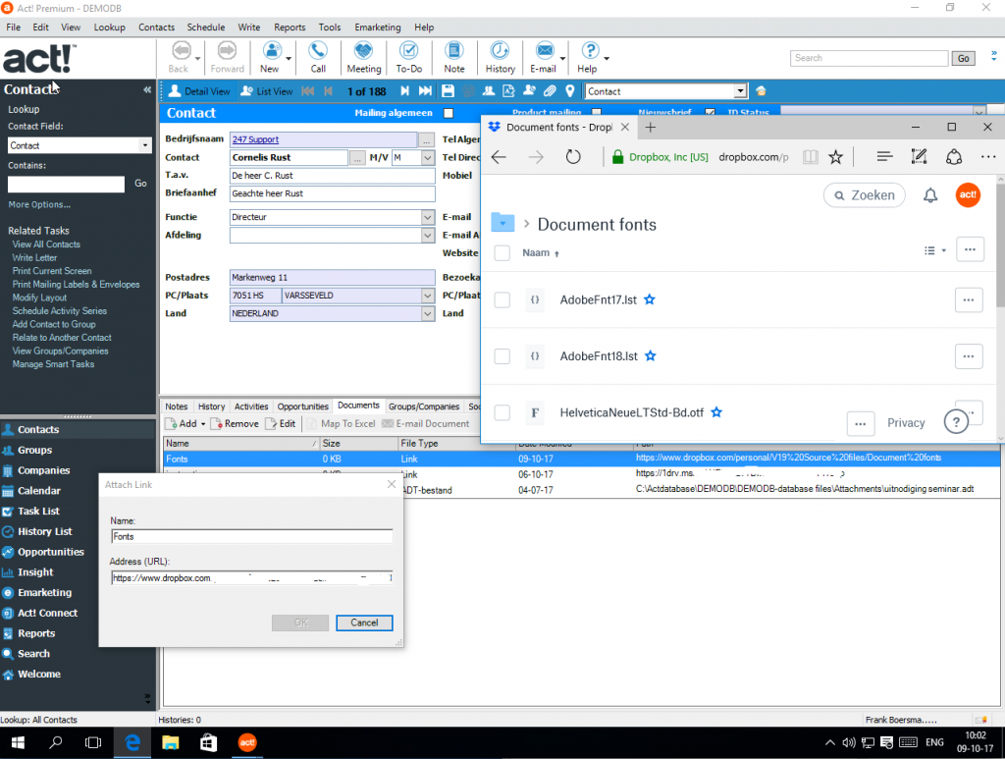Click the Call phone icon
Viewport: 1005px width, 759px height.
318,51
